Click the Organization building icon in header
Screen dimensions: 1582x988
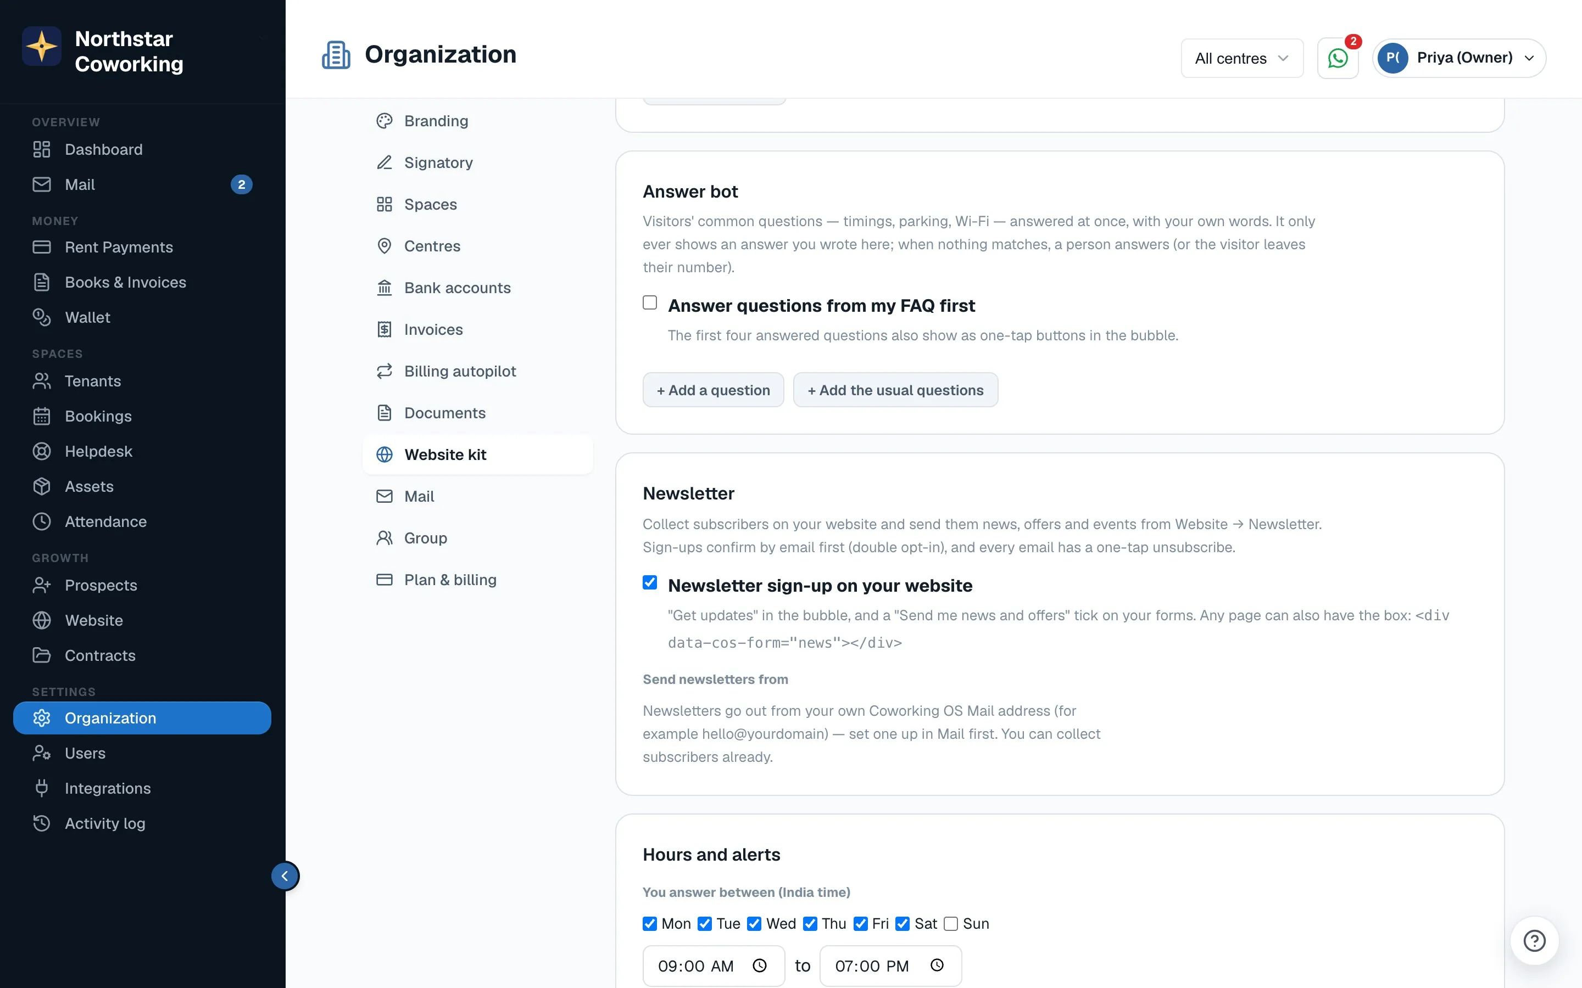pyautogui.click(x=336, y=55)
